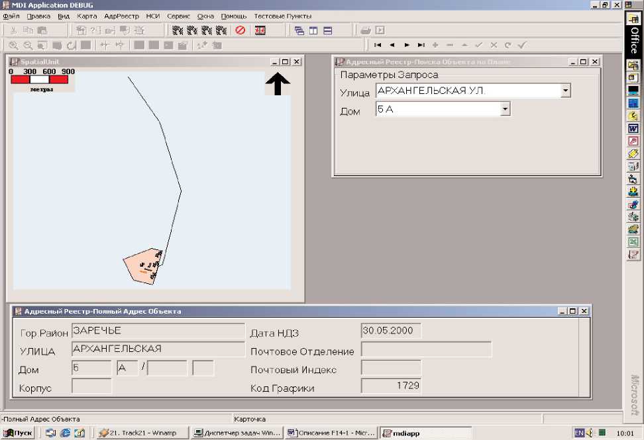Click the Гор Район field showing ЗАРЕЧЬЕ
The width and height of the screenshot is (644, 440).
coord(158,331)
